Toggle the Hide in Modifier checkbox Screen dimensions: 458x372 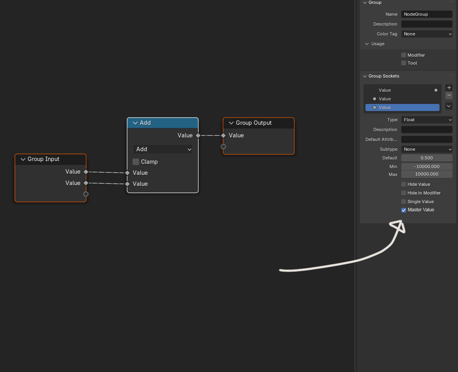click(404, 193)
